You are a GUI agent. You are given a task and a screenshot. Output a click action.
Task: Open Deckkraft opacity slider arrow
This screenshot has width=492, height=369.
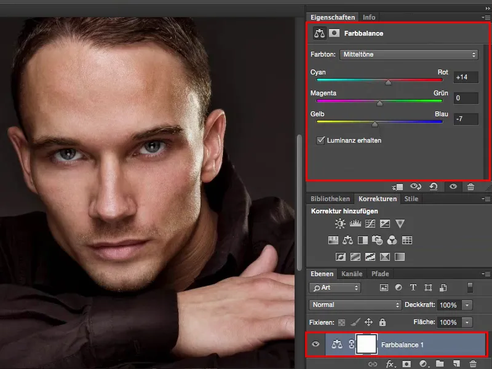[467, 305]
